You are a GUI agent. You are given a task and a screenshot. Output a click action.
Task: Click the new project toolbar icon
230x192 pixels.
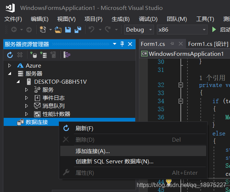click(43, 29)
